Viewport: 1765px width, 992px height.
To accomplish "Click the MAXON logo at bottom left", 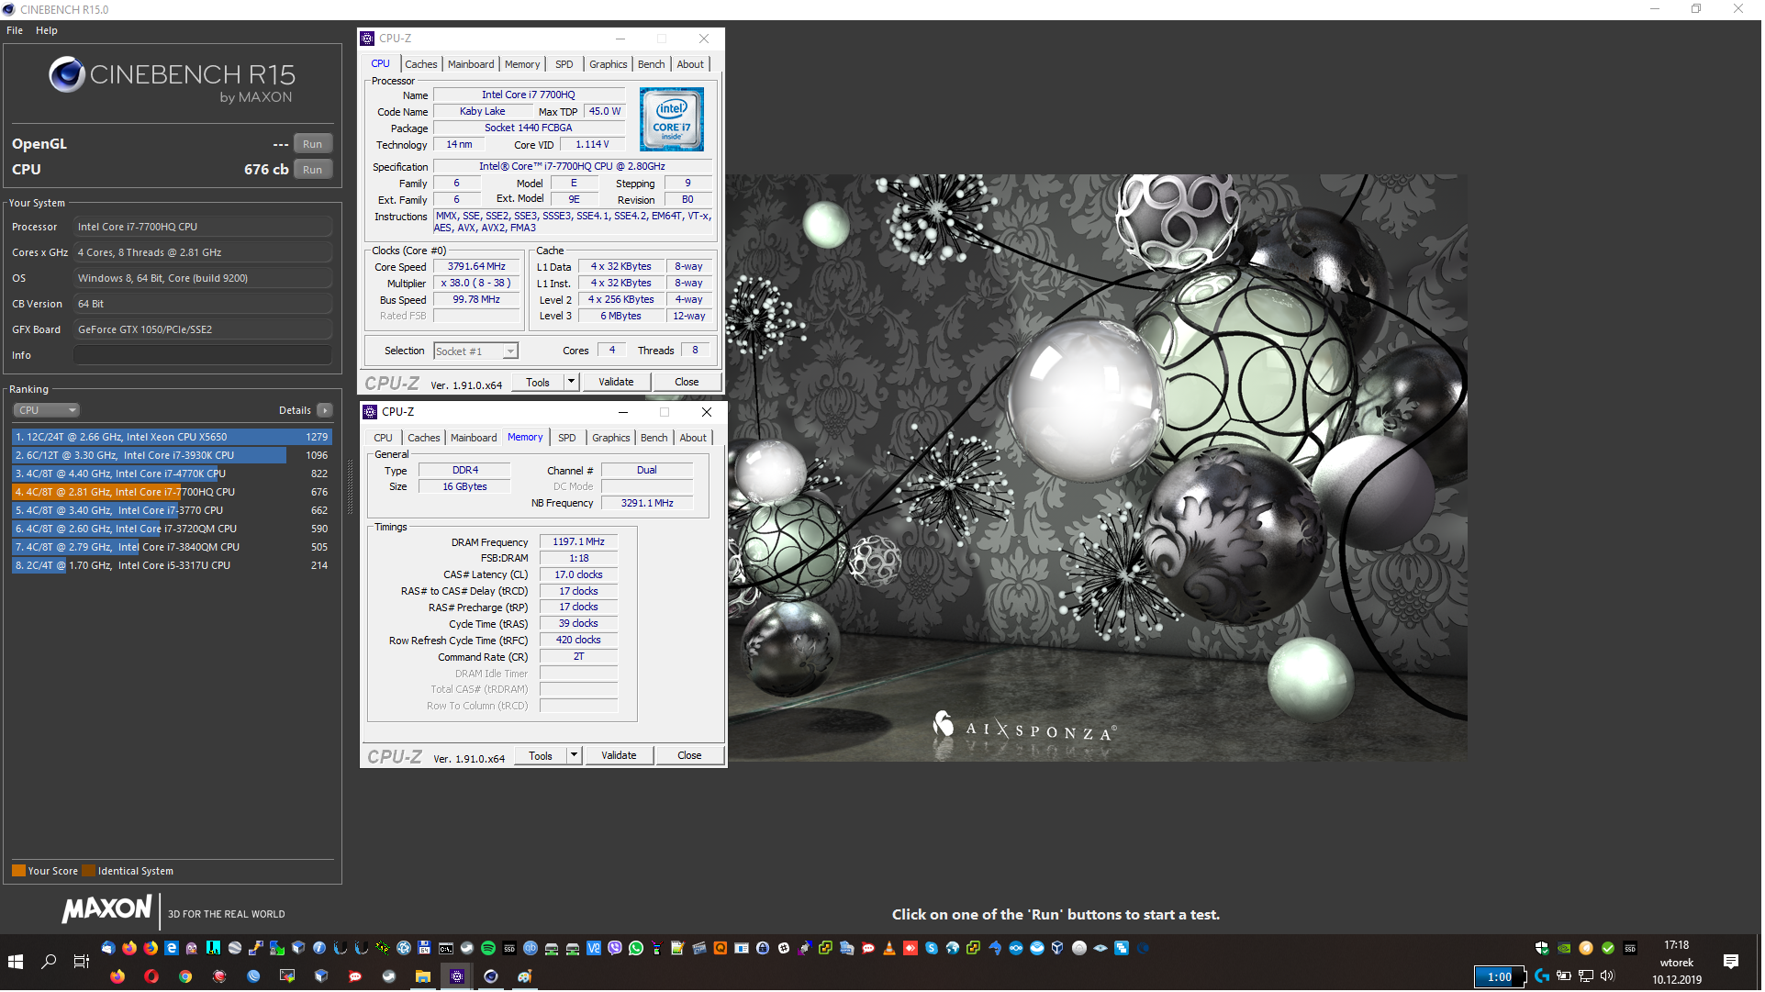I will point(106,910).
